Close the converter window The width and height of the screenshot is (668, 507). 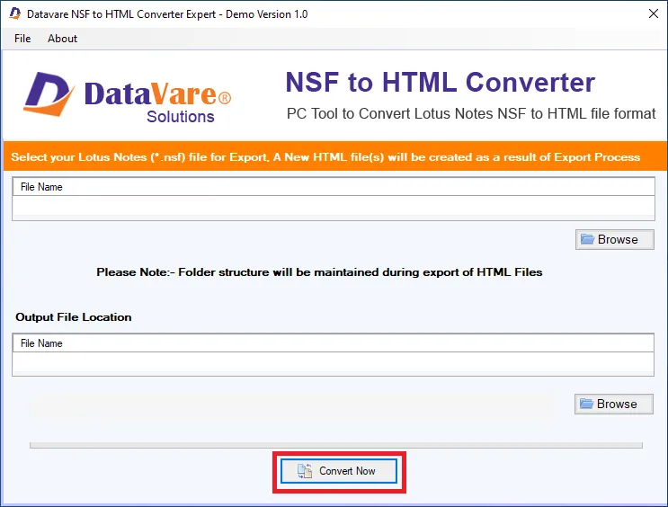pyautogui.click(x=653, y=13)
